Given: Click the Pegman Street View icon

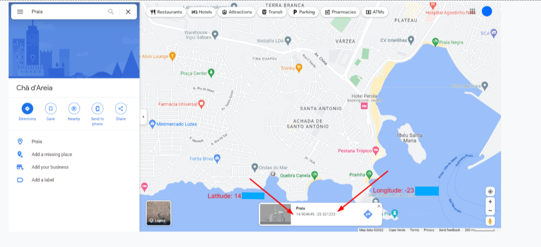Looking at the screenshot, I should pyautogui.click(x=490, y=221).
